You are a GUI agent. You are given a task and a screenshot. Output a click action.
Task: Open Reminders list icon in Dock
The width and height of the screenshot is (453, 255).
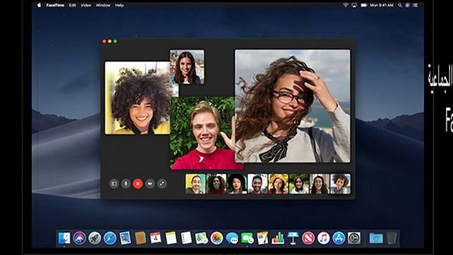[186, 238]
